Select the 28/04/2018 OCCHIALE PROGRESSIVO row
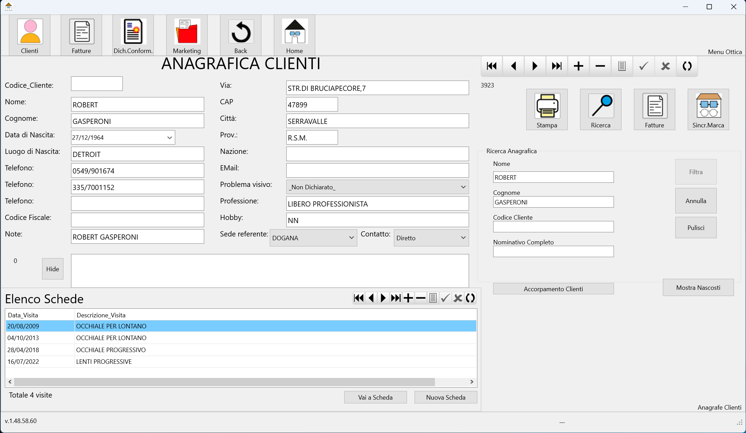Viewport: 746px width, 433px height. coord(241,350)
